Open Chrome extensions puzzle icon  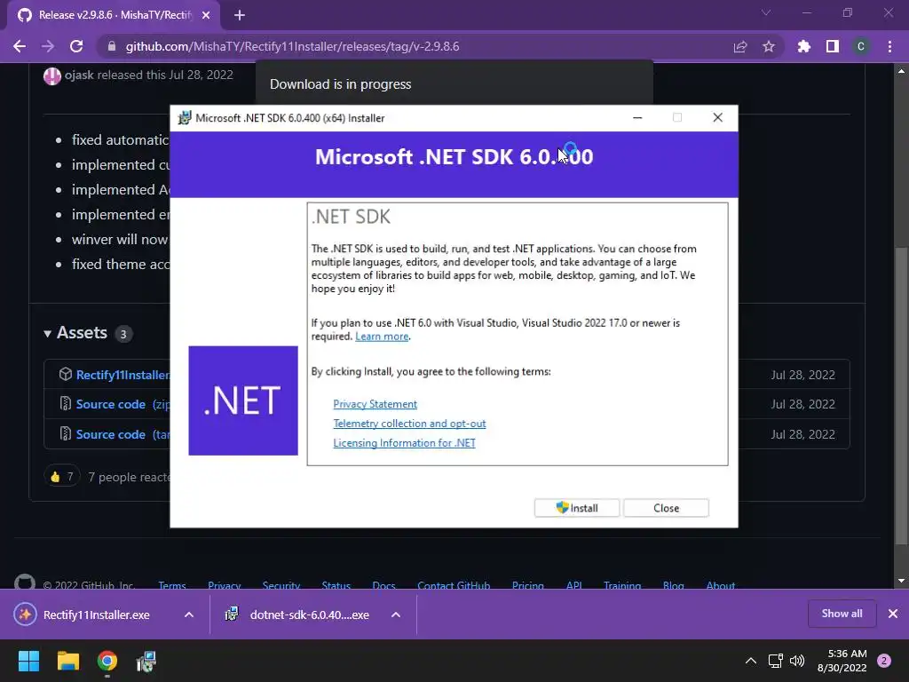[804, 46]
